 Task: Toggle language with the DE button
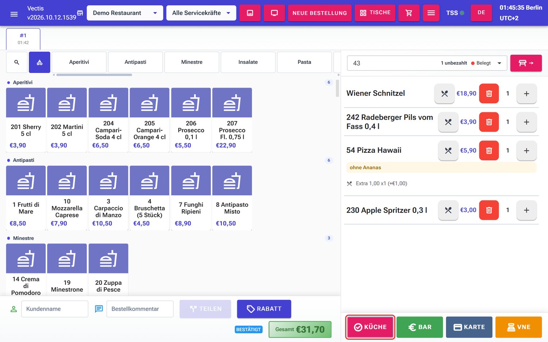pyautogui.click(x=481, y=13)
